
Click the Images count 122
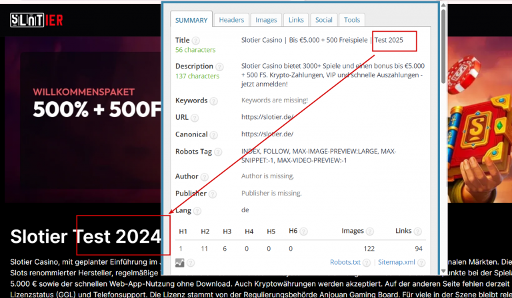tap(369, 249)
